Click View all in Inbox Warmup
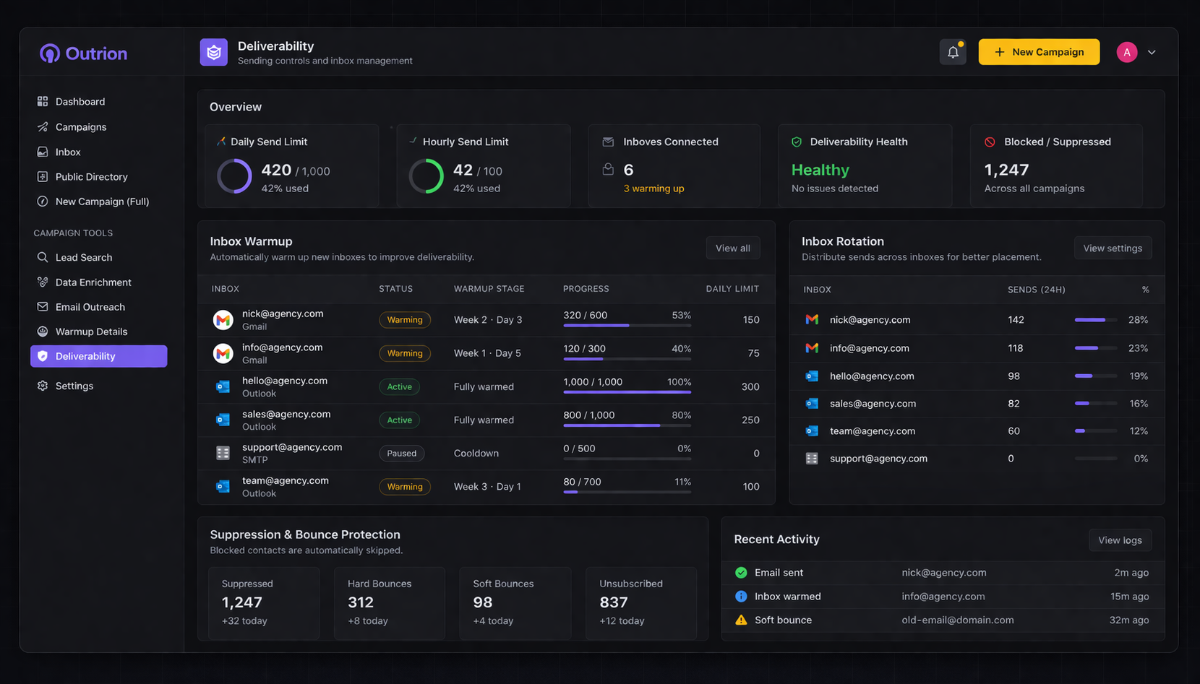The height and width of the screenshot is (684, 1200). coord(732,248)
